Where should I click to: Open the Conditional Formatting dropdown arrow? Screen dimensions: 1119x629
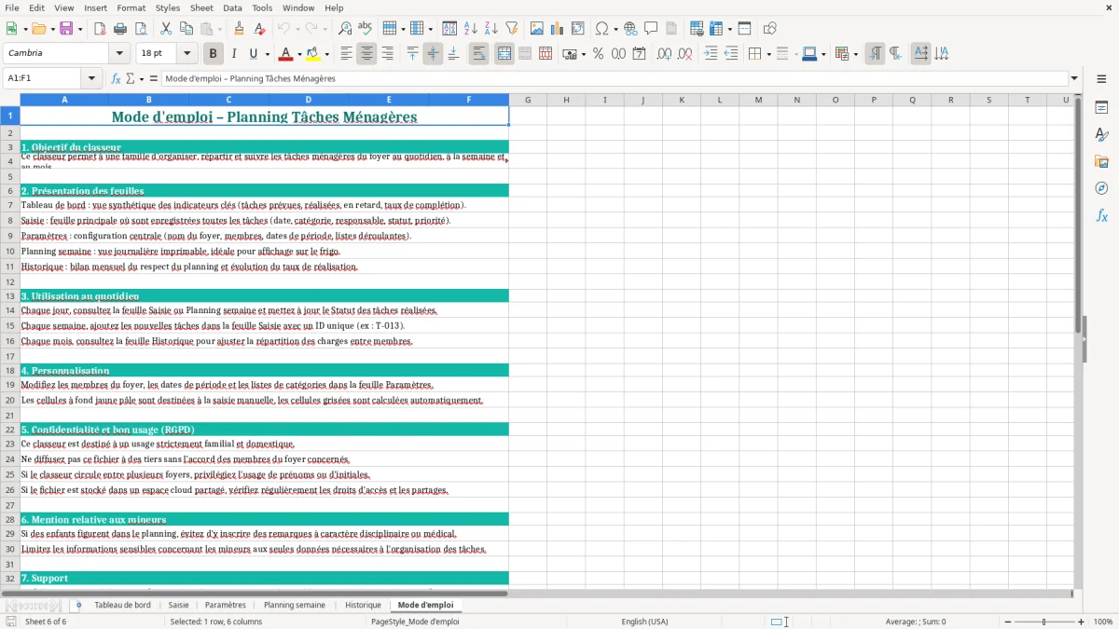[855, 54]
